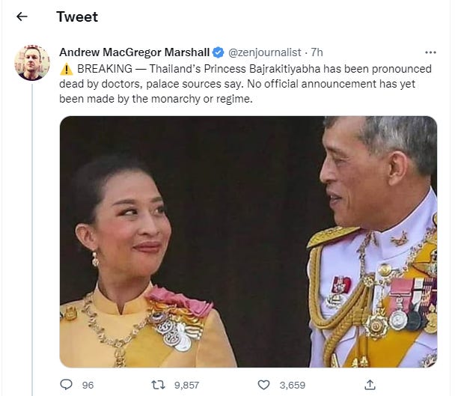Open the attached tweet photo
Viewport: 461px width, 396px height.
[248, 241]
